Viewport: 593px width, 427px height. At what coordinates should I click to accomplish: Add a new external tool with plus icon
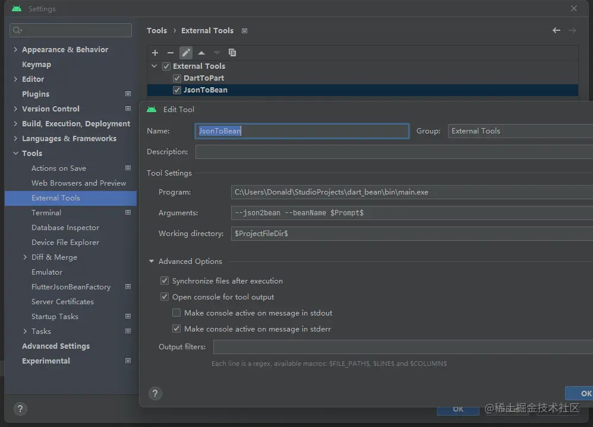[155, 52]
